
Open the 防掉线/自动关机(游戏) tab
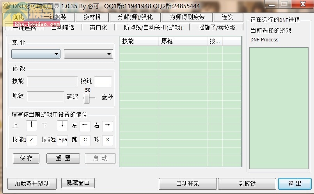pos(153,27)
